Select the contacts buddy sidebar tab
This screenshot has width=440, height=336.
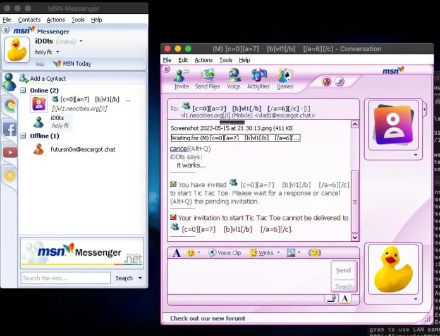pos(9,82)
